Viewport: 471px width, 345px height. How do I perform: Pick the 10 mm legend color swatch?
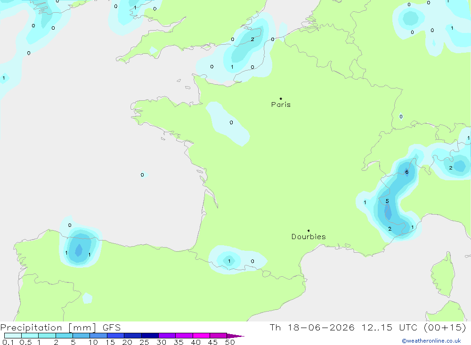point(98,336)
